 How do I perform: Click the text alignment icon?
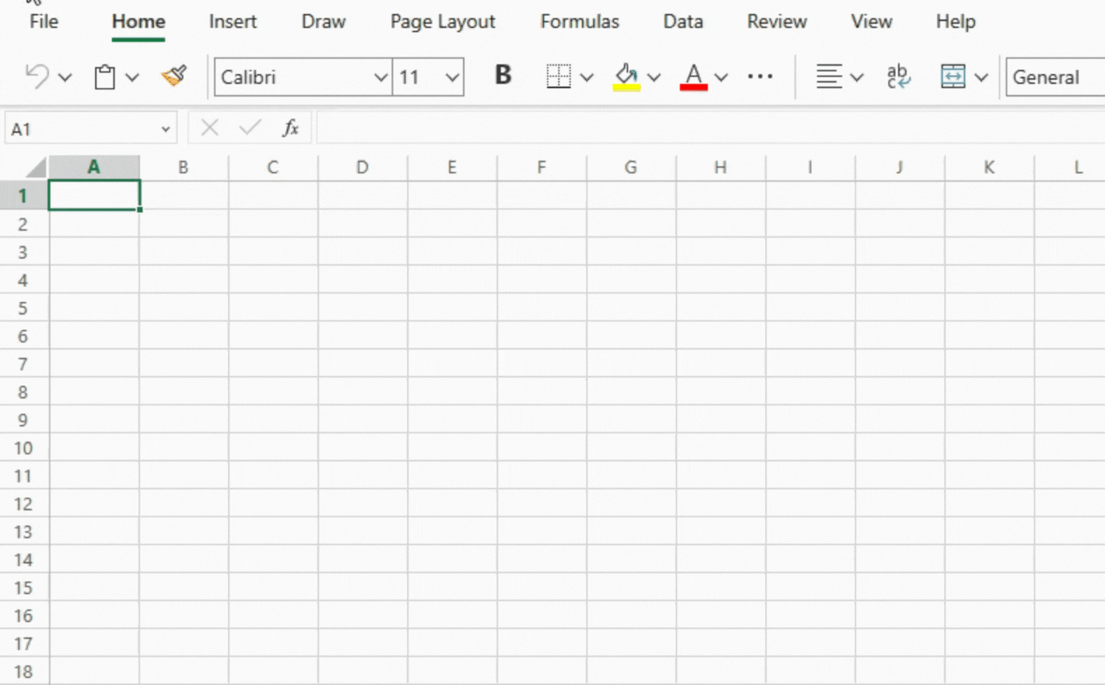829,76
